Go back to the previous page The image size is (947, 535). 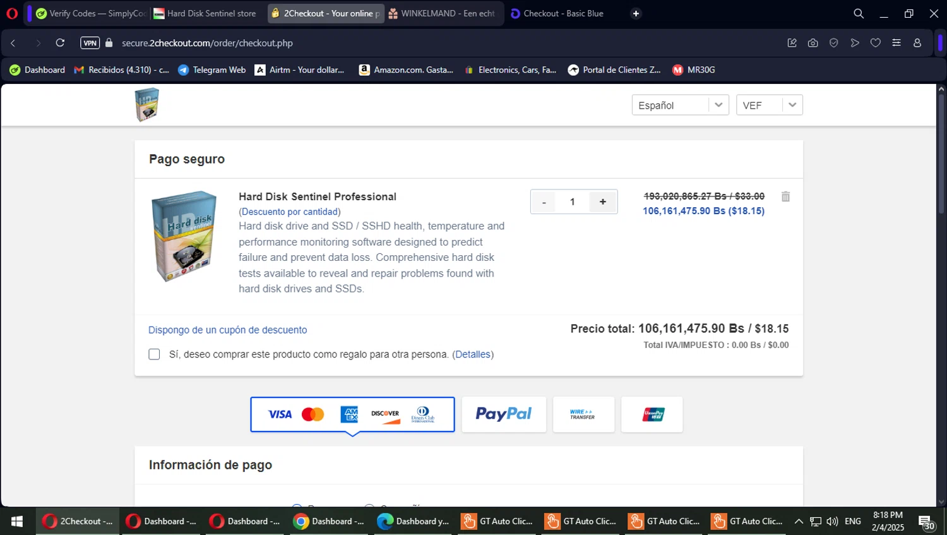13,43
